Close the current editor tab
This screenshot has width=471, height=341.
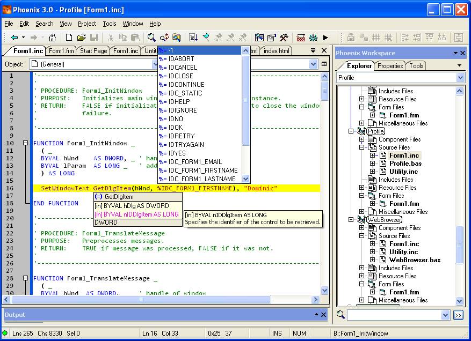[x=324, y=50]
